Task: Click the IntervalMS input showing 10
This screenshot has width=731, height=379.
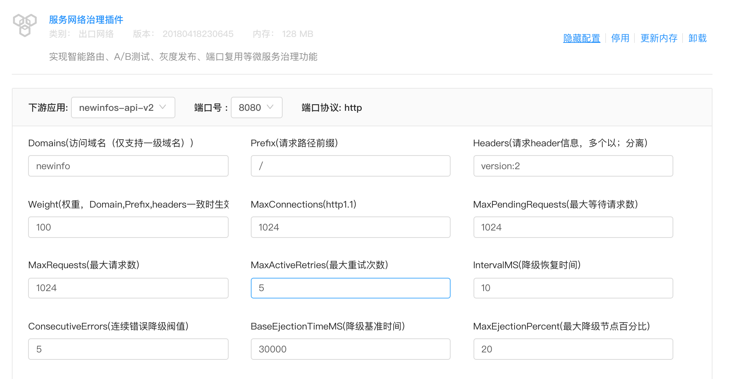Action: point(573,288)
